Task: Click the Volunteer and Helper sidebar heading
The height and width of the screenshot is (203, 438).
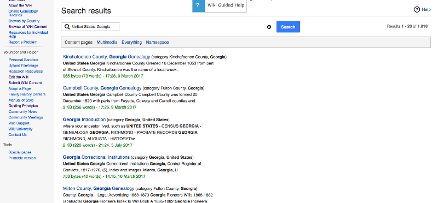Action: 20,52
